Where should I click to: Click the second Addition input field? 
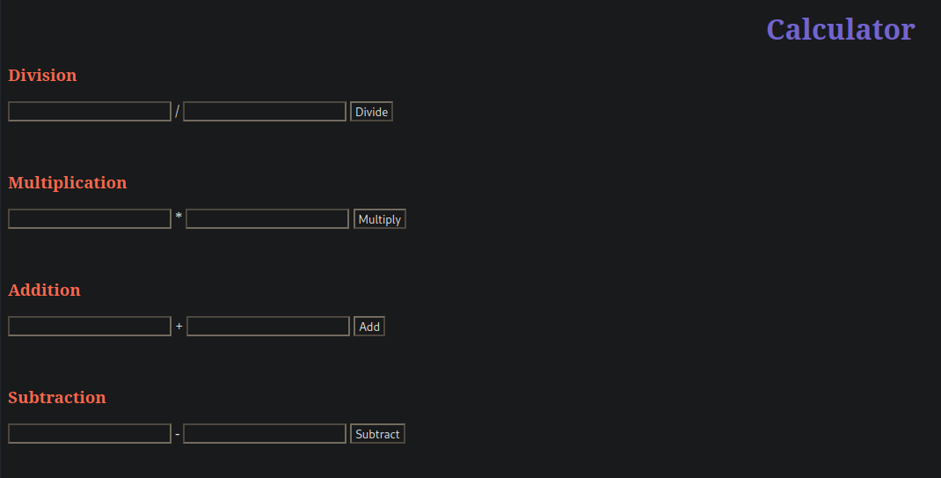pos(268,327)
